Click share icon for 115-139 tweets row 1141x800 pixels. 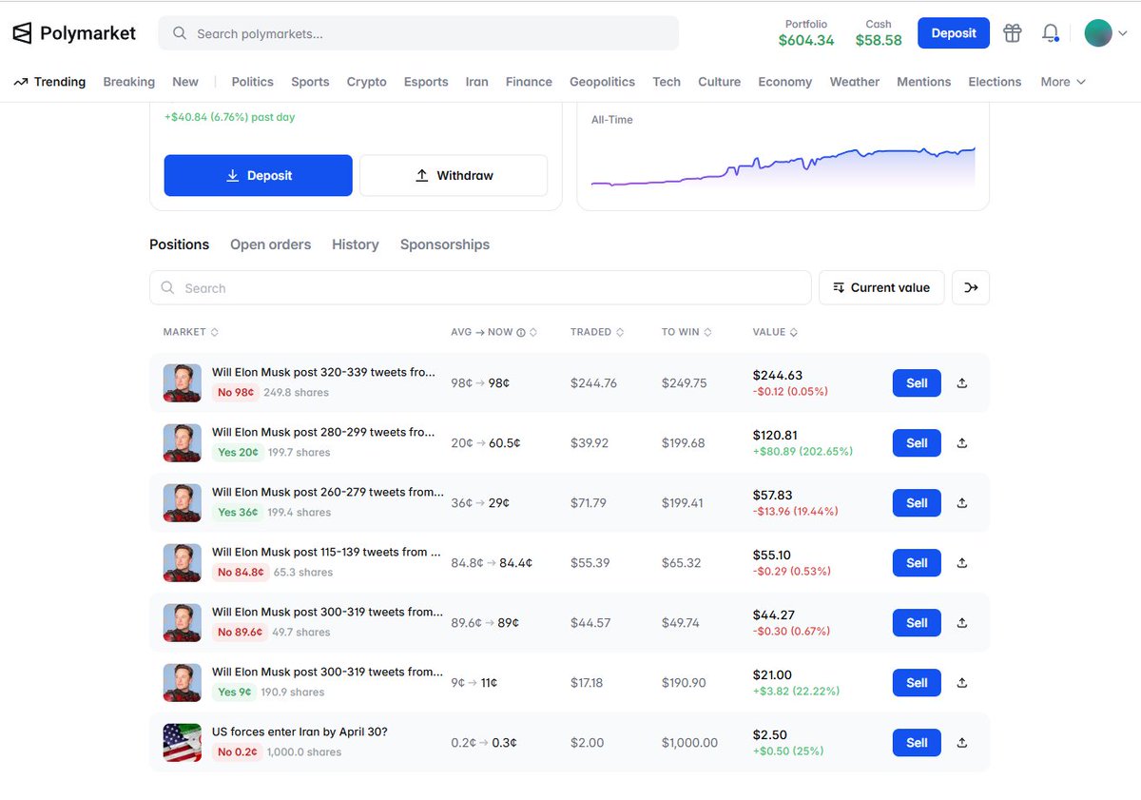(961, 563)
